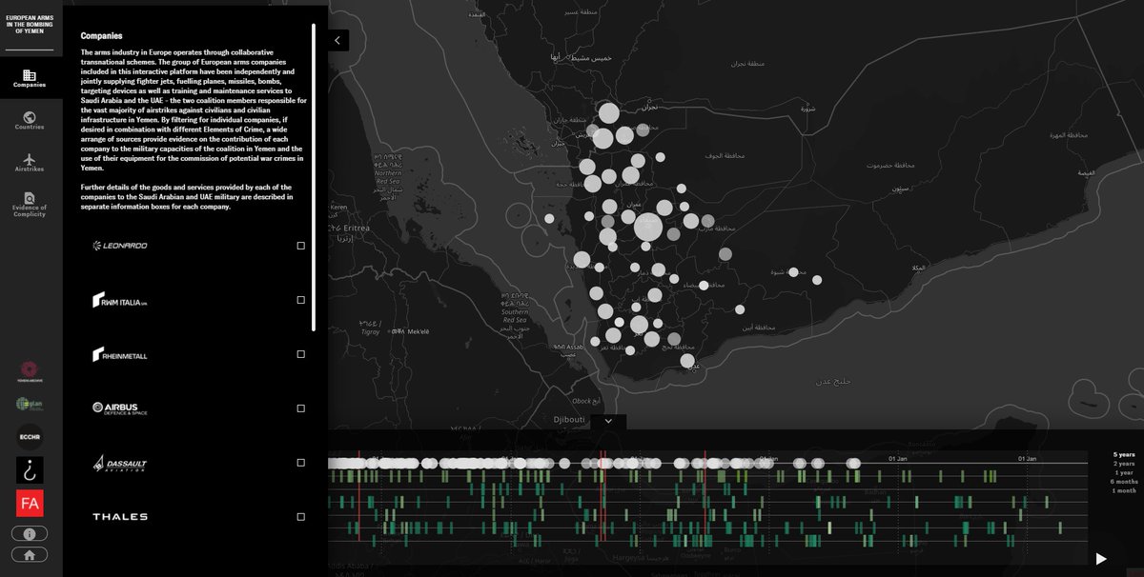Open the Yemeni Archive partner logo
The width and height of the screenshot is (1144, 577).
click(30, 370)
